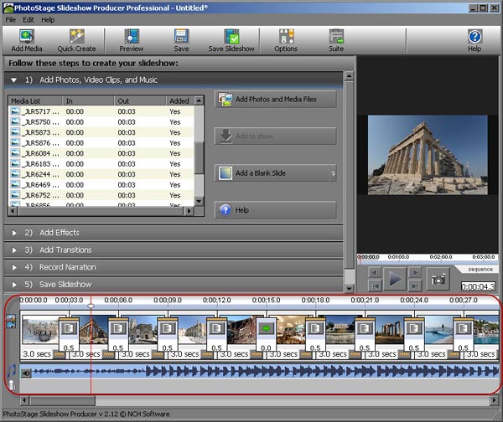Click the video track icon on timeline

tap(11, 322)
